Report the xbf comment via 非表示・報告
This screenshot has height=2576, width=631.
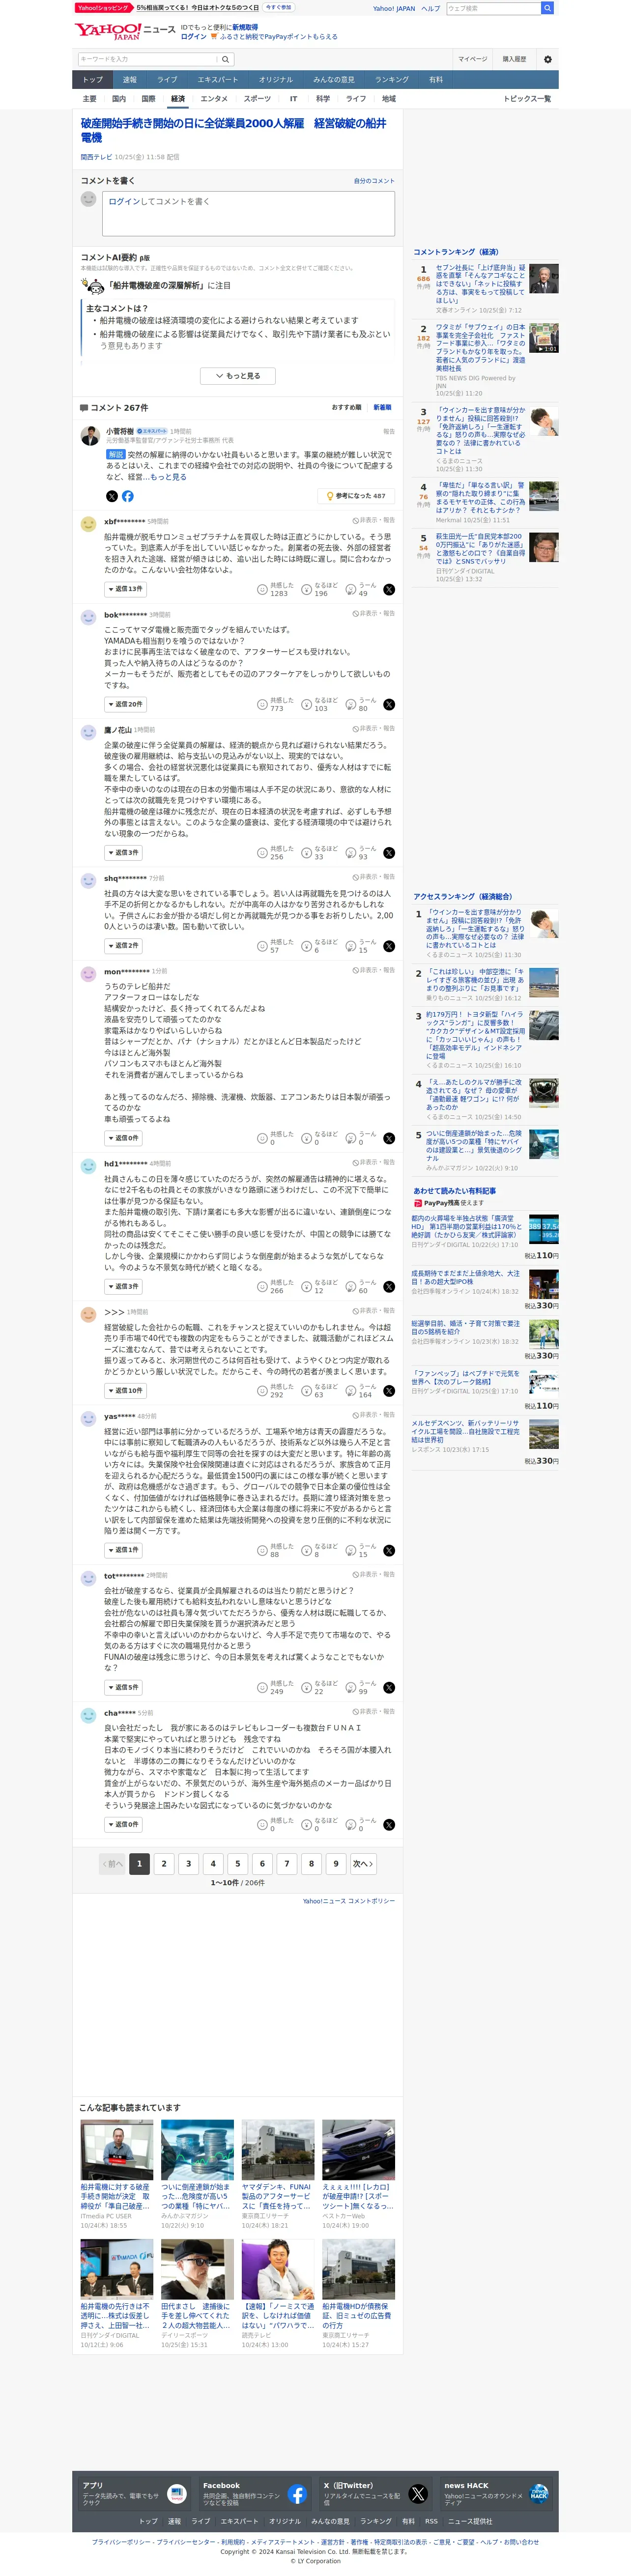(373, 520)
